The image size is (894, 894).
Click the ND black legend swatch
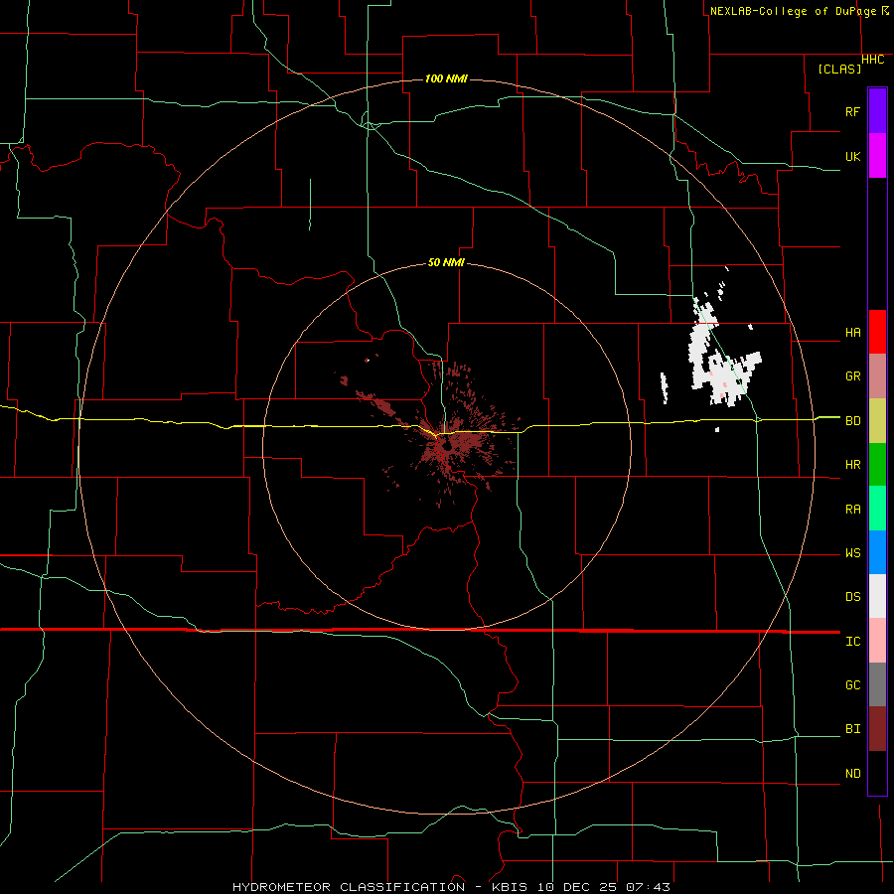pyautogui.click(x=877, y=773)
